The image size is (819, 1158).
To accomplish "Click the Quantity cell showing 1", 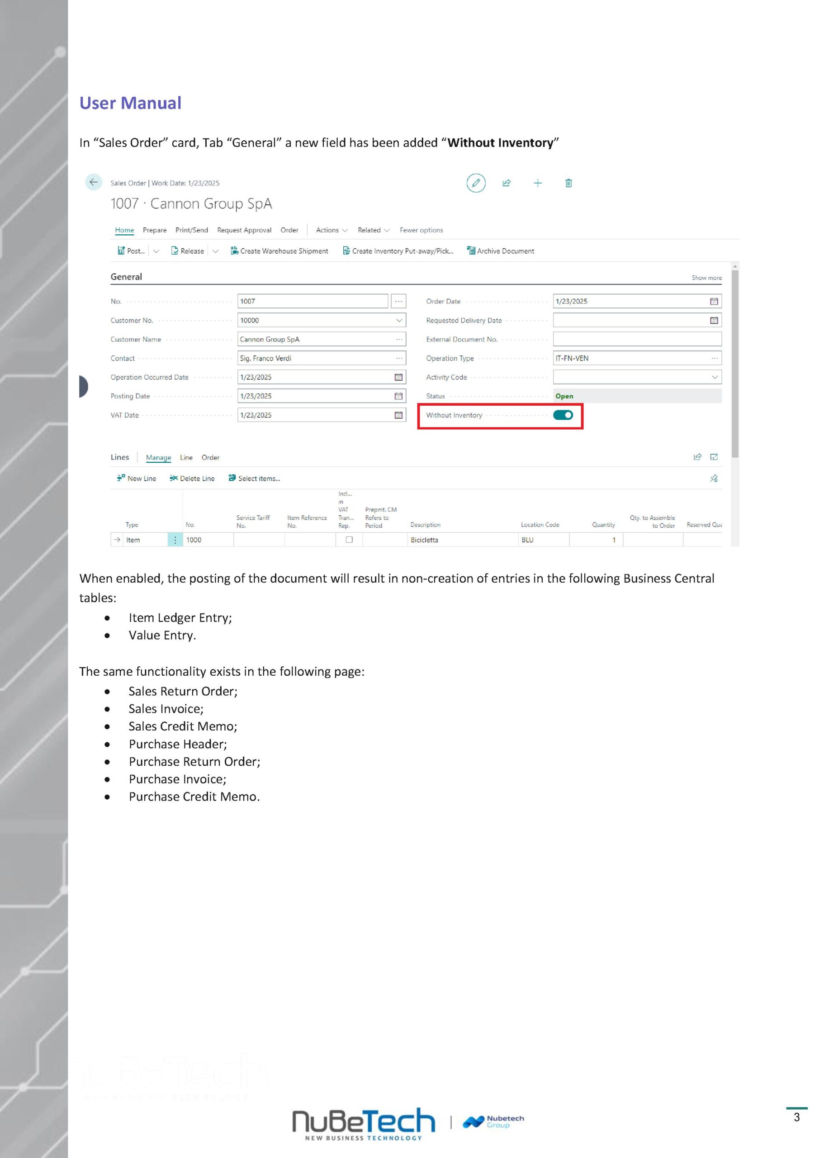I will (x=596, y=540).
